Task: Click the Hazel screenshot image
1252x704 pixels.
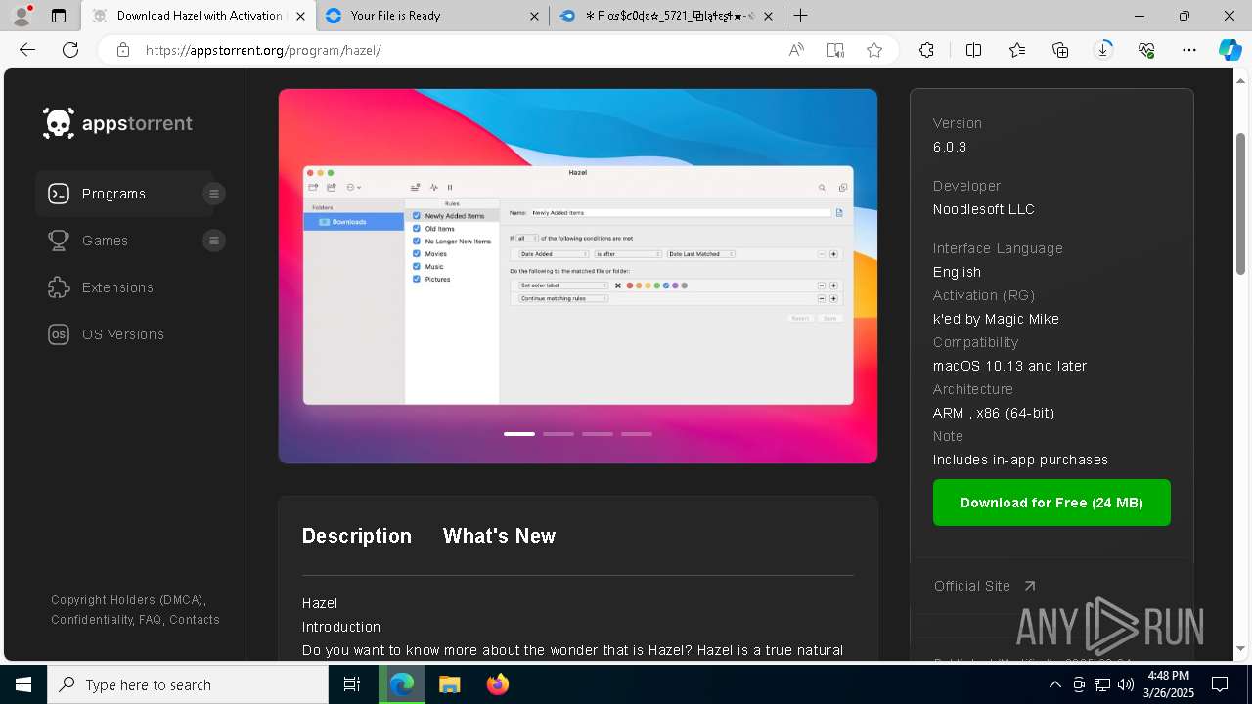Action: (578, 276)
